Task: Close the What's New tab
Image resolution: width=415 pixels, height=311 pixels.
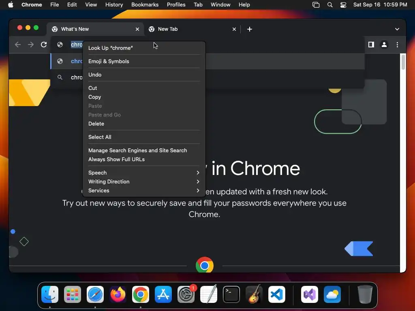Action: (137, 29)
